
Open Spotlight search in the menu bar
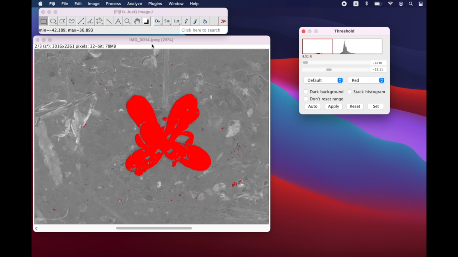pos(411,4)
